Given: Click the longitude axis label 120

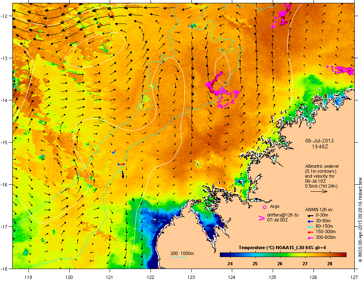Looking at the screenshot, I should point(69,277).
